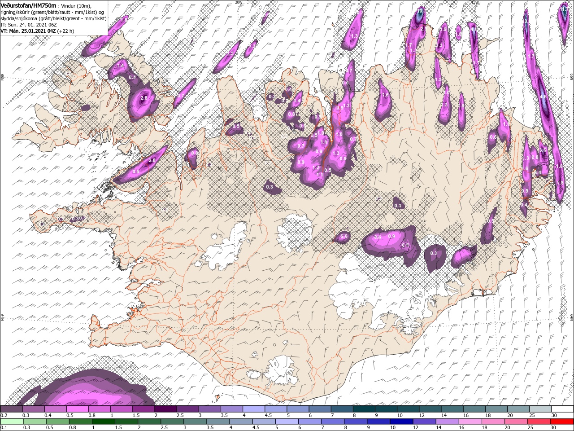Select the light green 0.3–0.5 rain swatch

(x=35, y=422)
